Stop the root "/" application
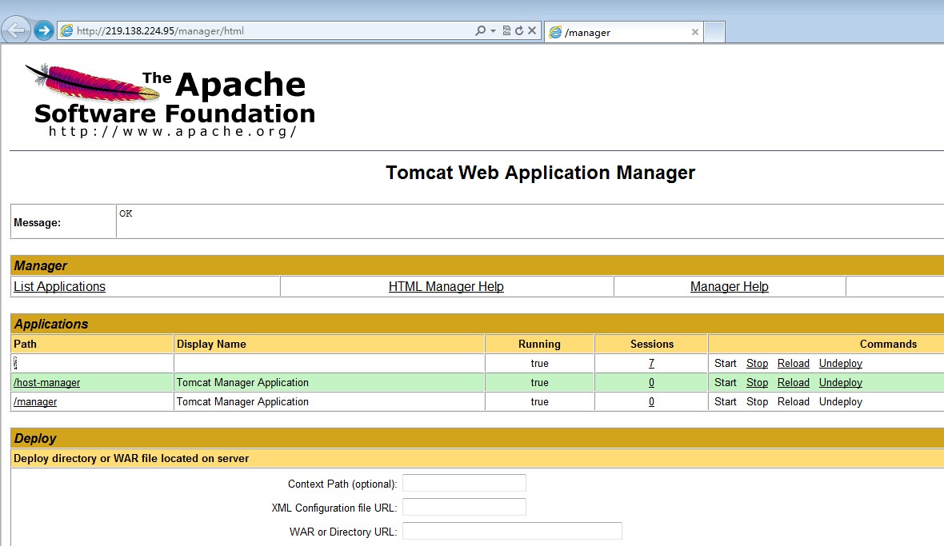The width and height of the screenshot is (944, 546). pos(758,363)
